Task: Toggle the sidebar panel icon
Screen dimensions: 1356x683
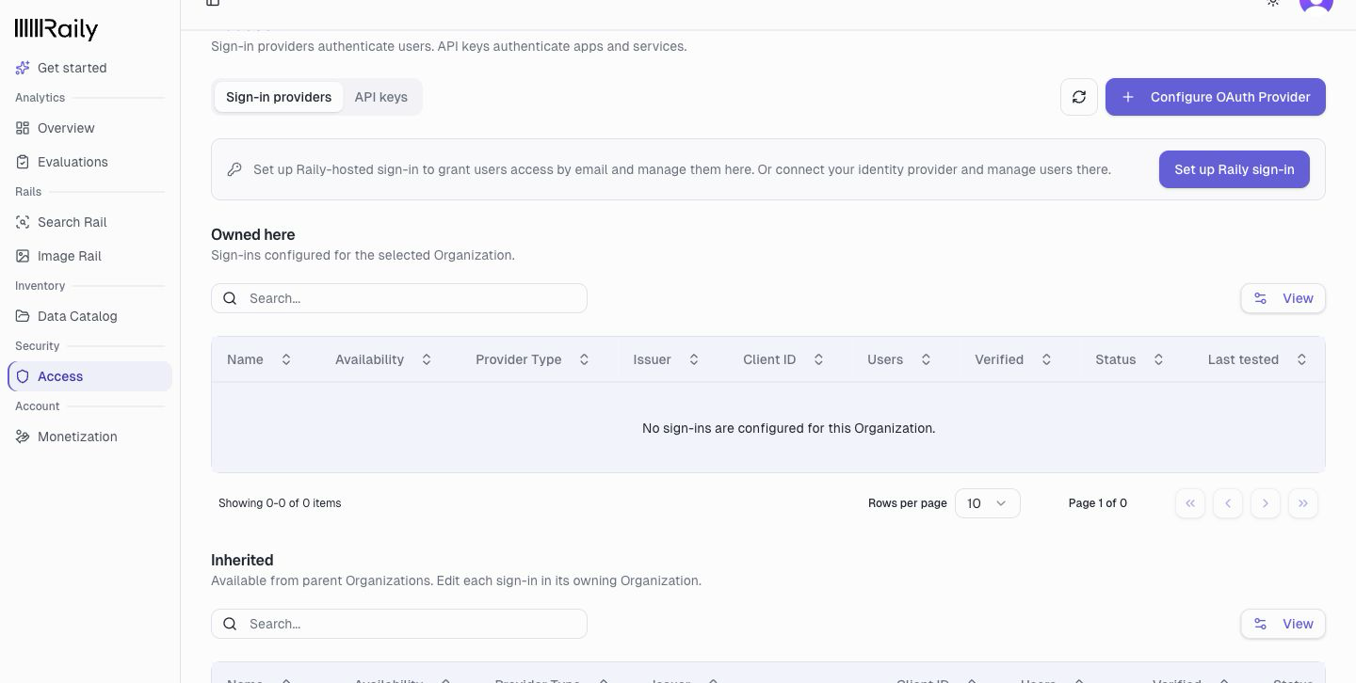Action: [x=213, y=3]
